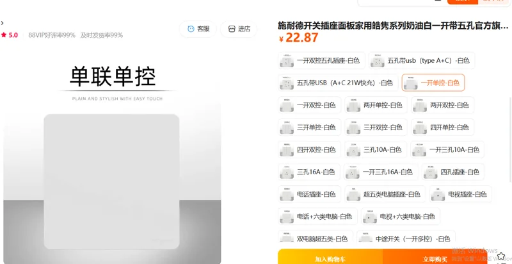Click thumbnail icon of 21W快充 USB option
Screen dimensions: 512x264
[286, 83]
